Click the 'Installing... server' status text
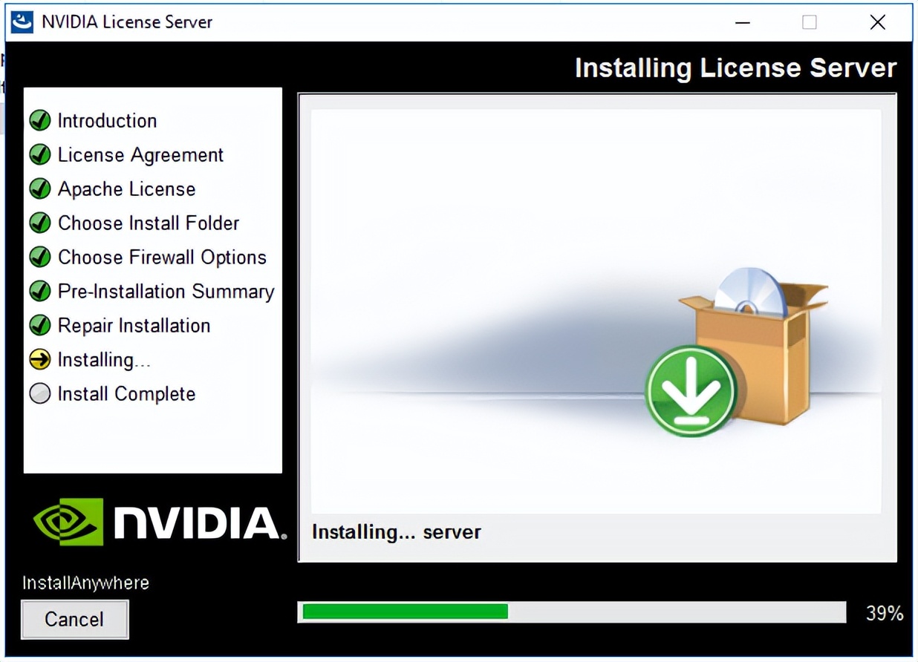The width and height of the screenshot is (918, 662). pyautogui.click(x=397, y=532)
